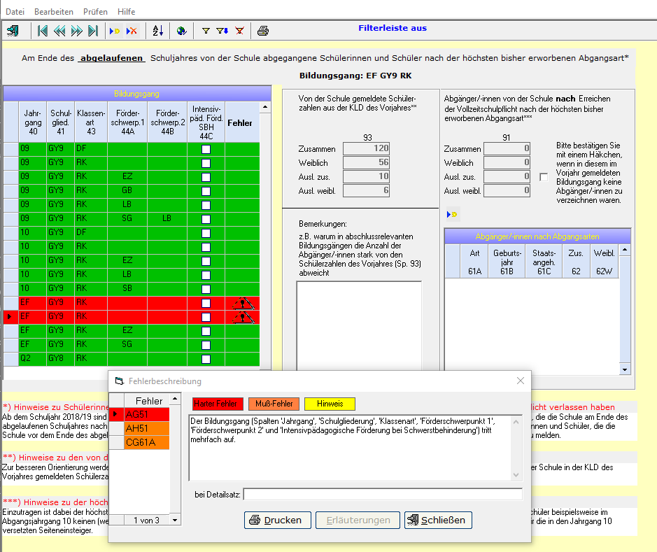Tick checkbox confirming no Abgänger/-innen in Vorjahr
This screenshot has height=552, width=657.
[544, 178]
